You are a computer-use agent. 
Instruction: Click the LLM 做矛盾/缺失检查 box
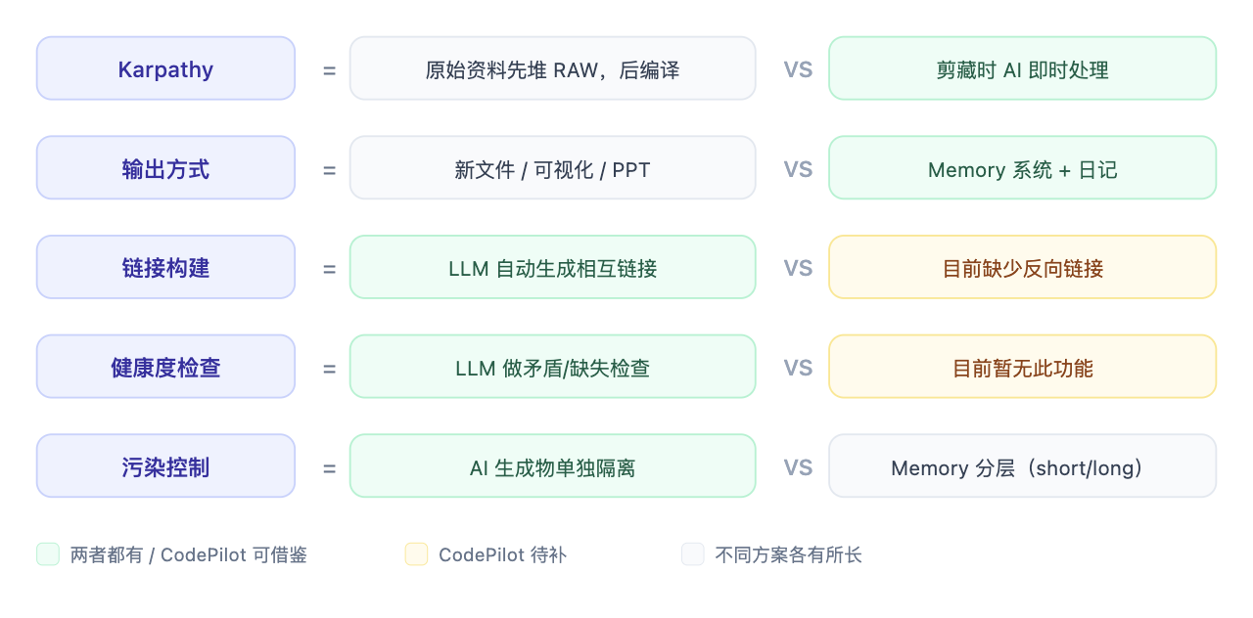[x=552, y=367]
